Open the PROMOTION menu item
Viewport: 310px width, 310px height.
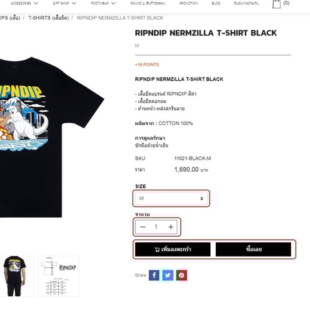[188, 3]
